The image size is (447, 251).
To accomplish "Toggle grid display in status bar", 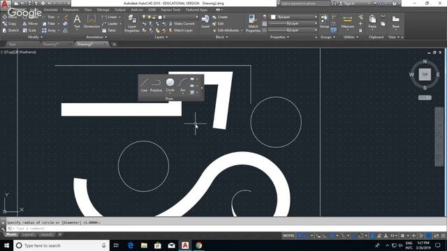I will [x=300, y=236].
